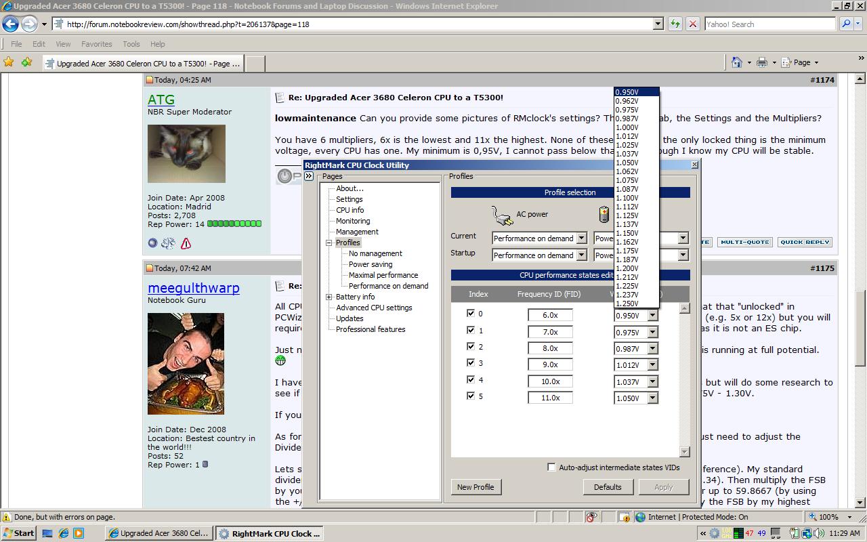Open the View menu
This screenshot has height=542, width=867.
click(63, 44)
